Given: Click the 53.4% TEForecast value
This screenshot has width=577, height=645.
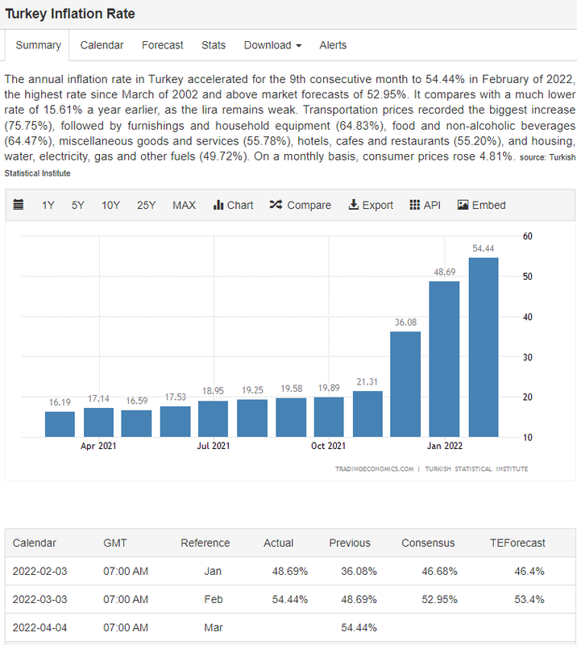Looking at the screenshot, I should pos(529,599).
